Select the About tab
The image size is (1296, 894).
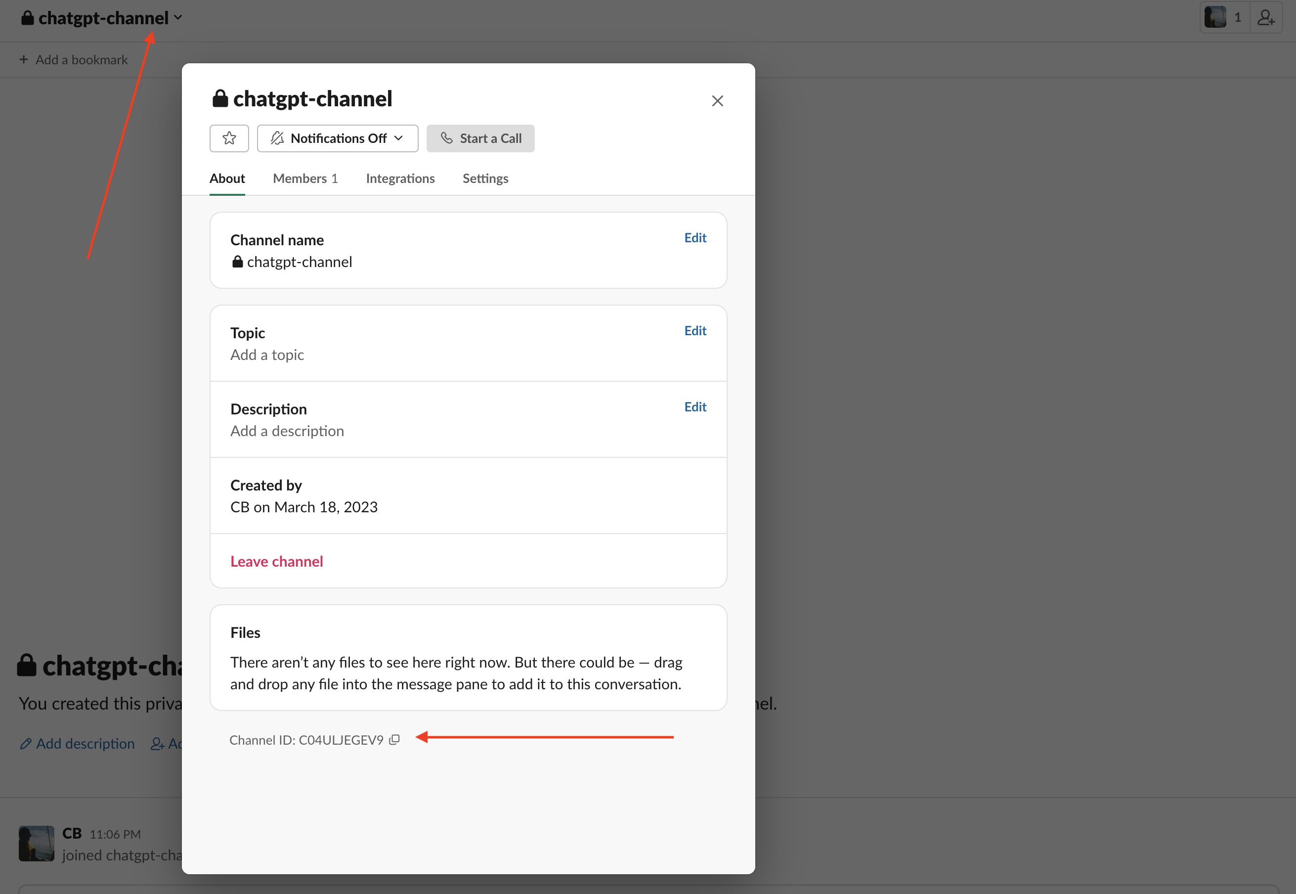[x=227, y=179]
